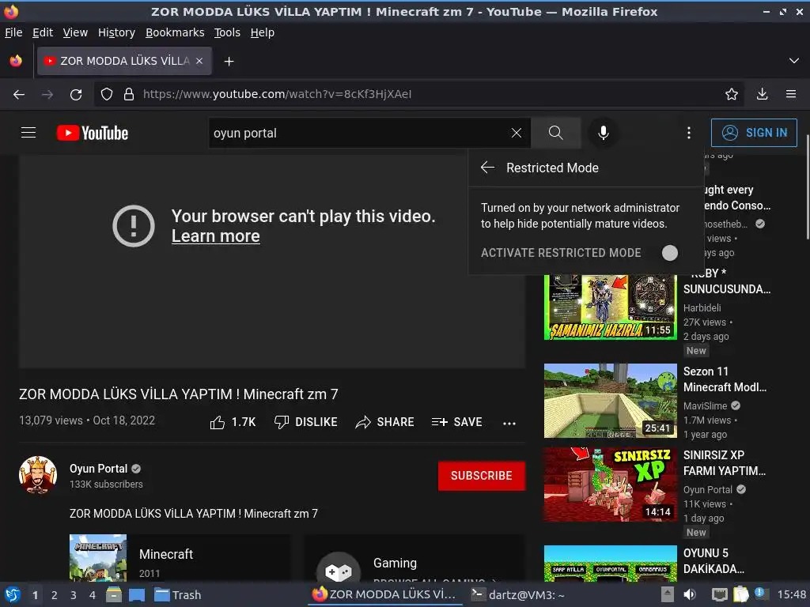
Task: Open the OYUNU 5 DAKİKADA video title
Action: pyautogui.click(x=713, y=561)
